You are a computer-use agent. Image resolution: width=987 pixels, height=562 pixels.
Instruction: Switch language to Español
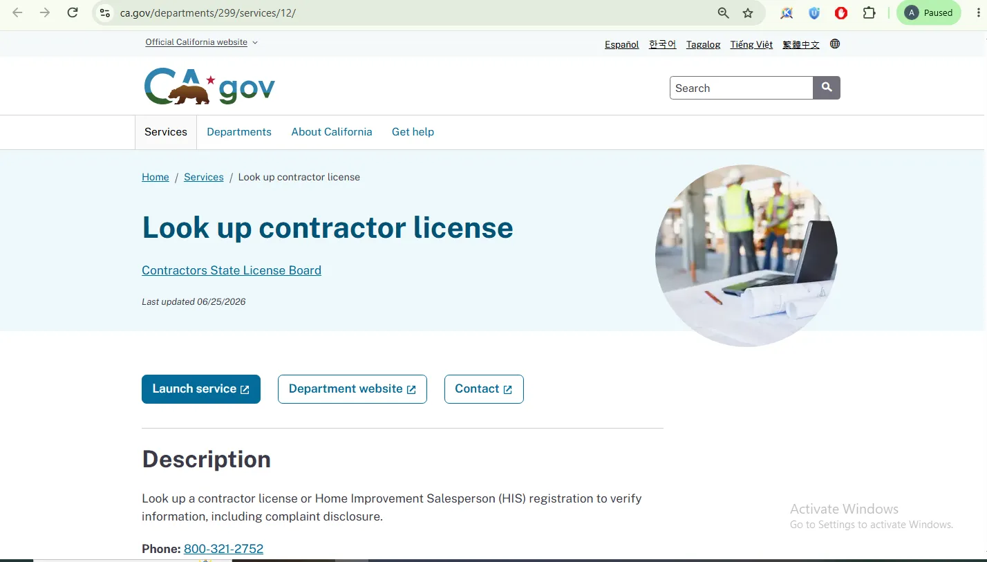[622, 44]
